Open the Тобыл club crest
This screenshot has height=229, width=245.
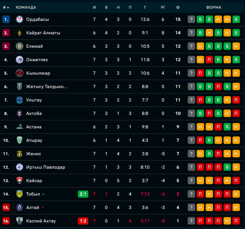pyautogui.click(x=19, y=194)
